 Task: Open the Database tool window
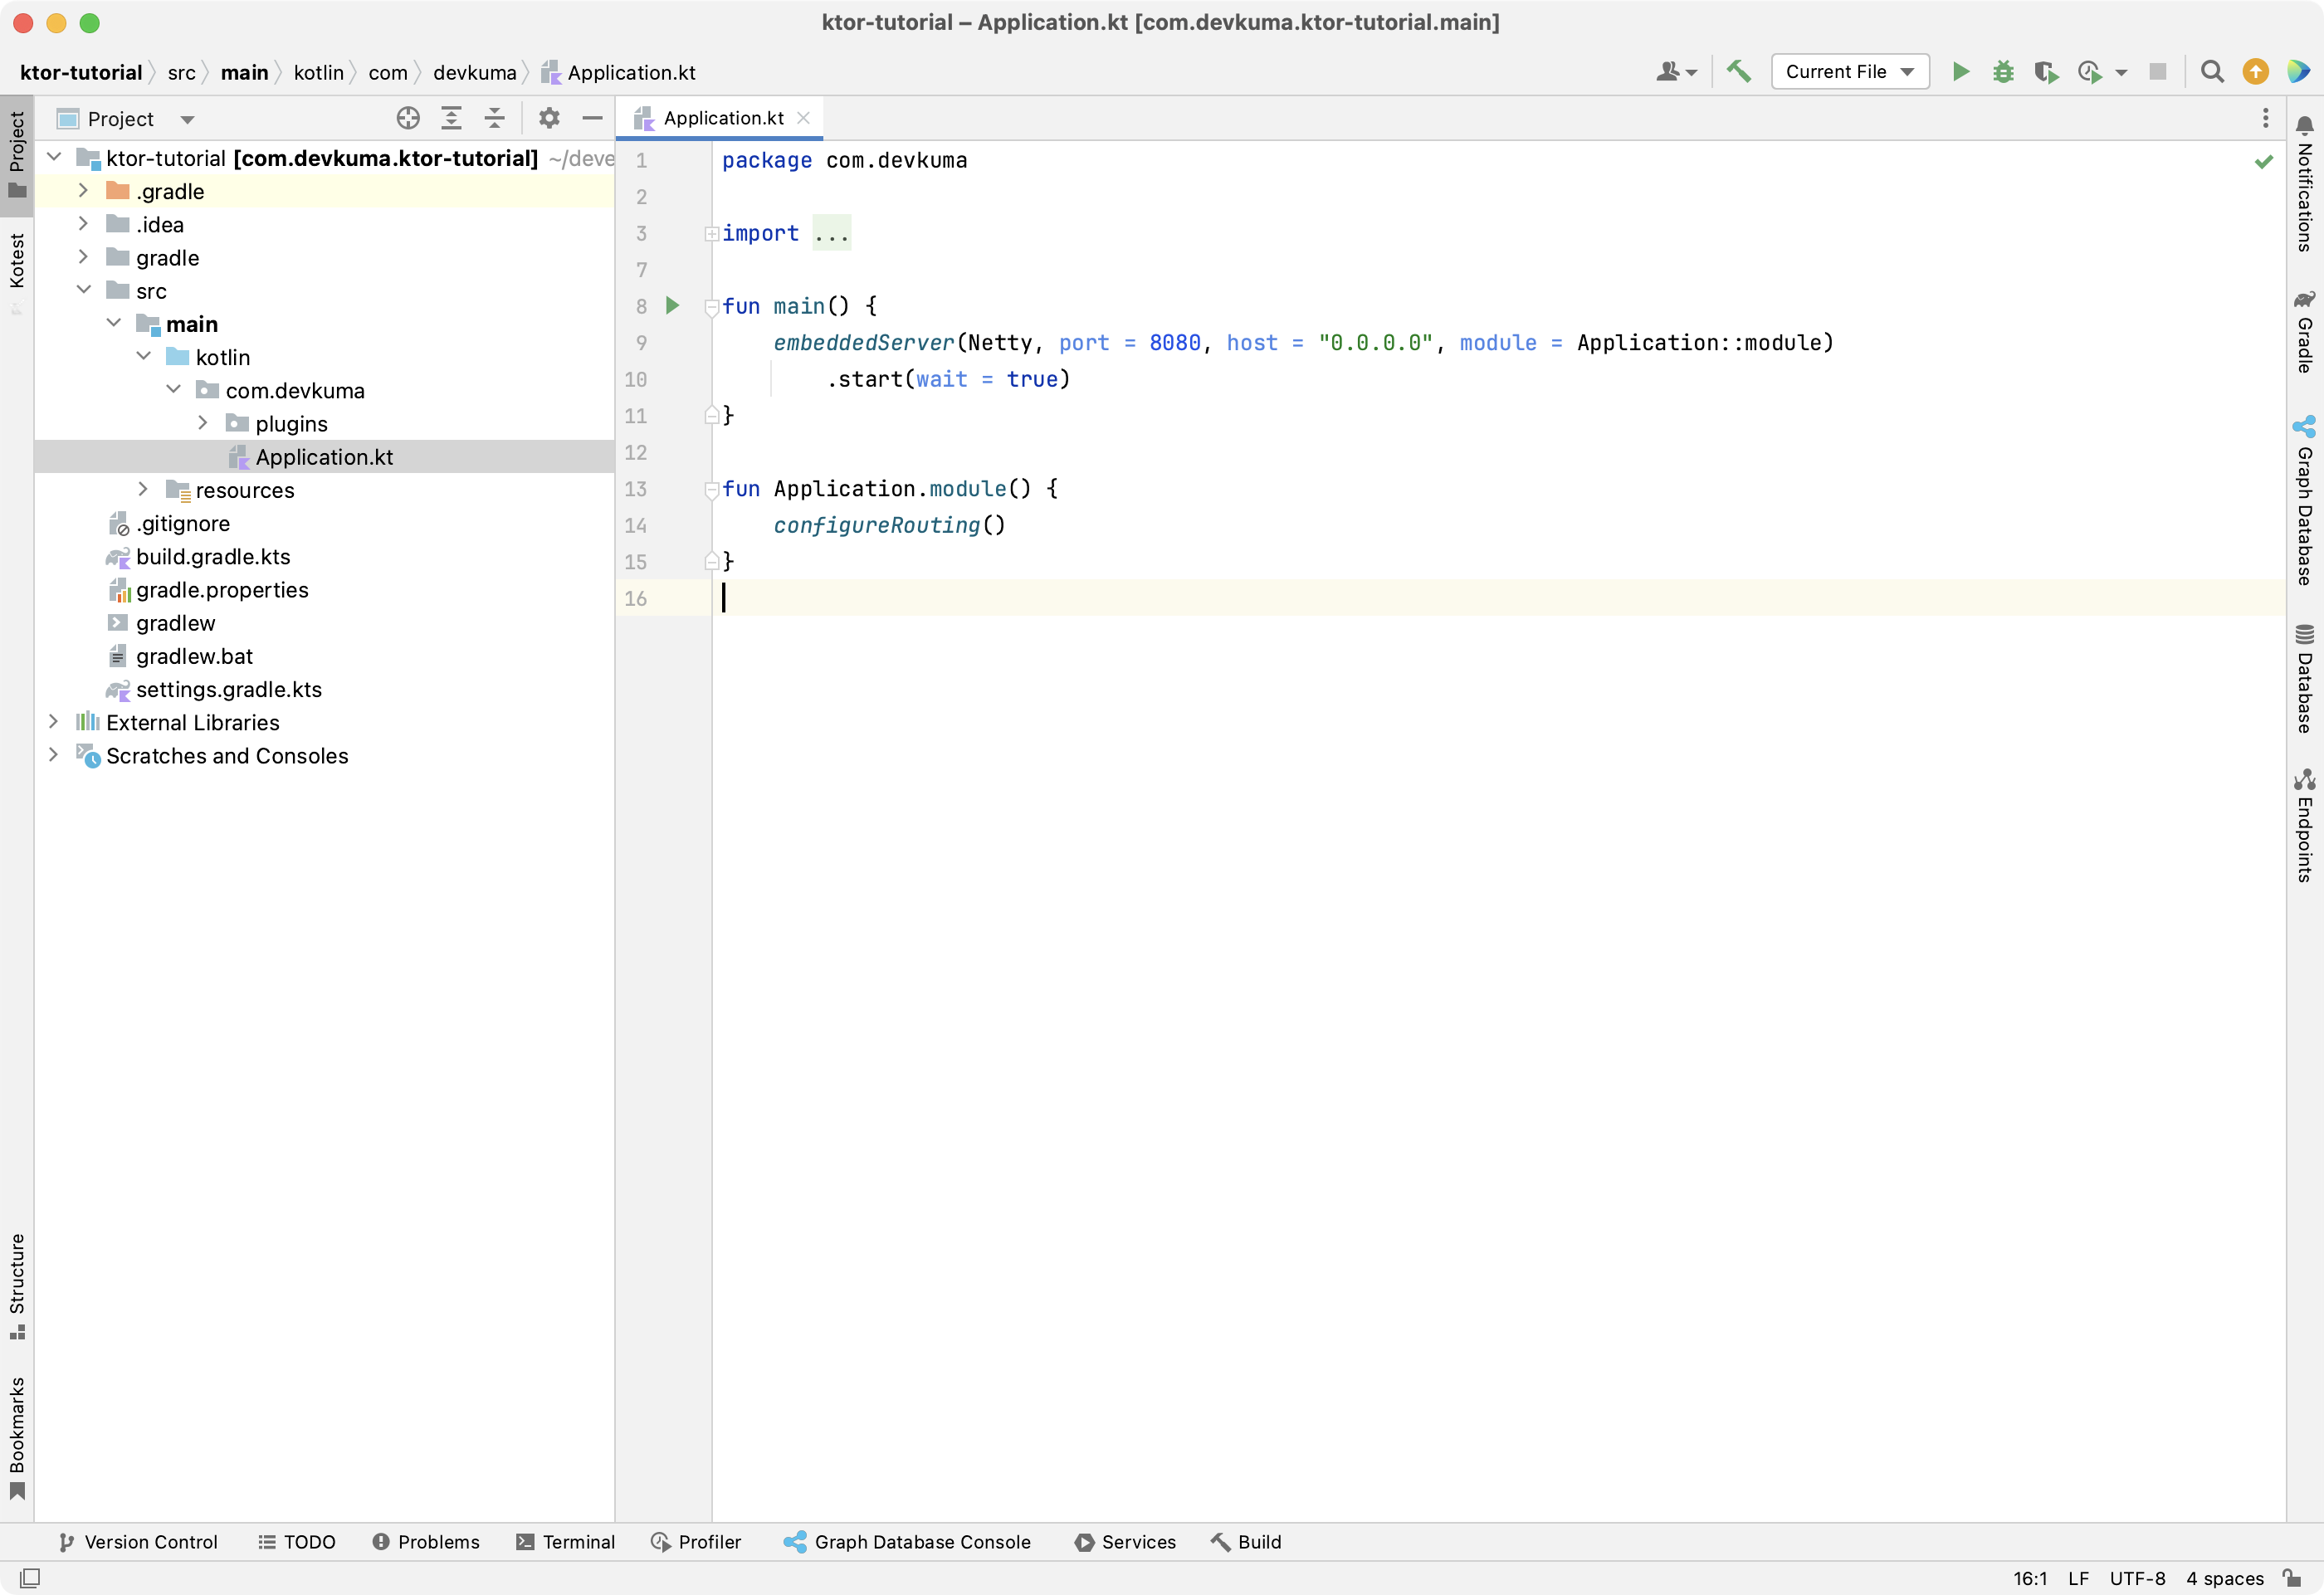pyautogui.click(x=2305, y=679)
